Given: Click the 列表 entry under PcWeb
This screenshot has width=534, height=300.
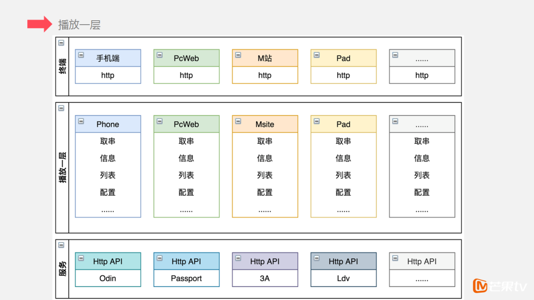Looking at the screenshot, I should click(x=186, y=175).
